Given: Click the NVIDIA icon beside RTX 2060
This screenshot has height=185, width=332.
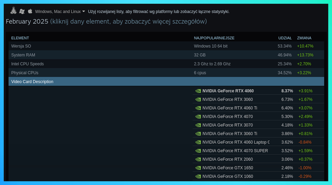Looking at the screenshot, I should coord(198,159).
